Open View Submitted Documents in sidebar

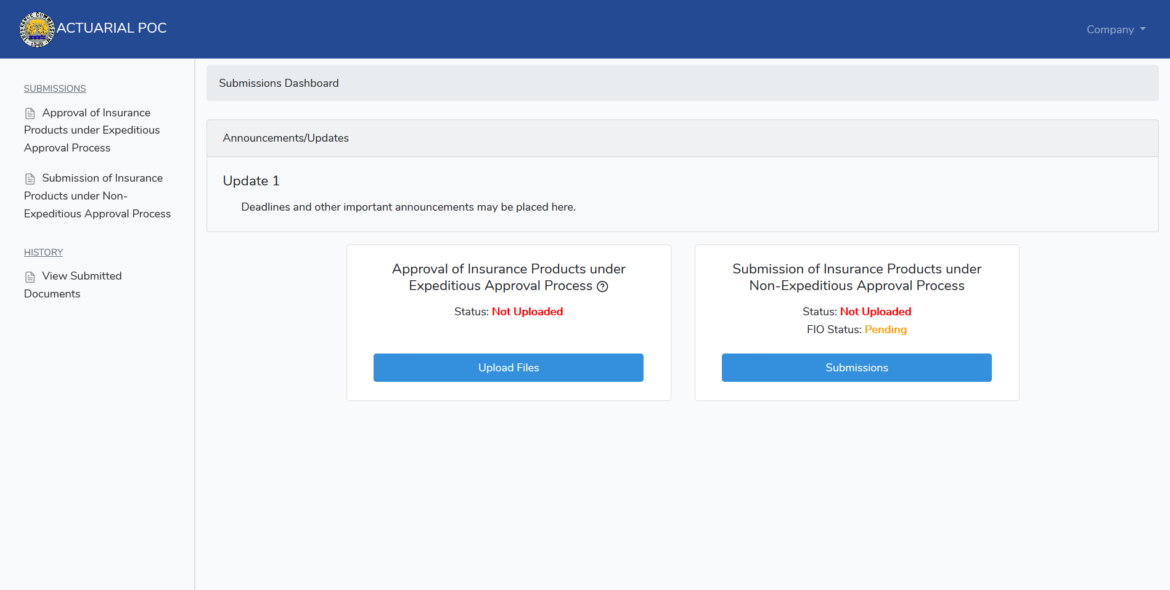[73, 285]
